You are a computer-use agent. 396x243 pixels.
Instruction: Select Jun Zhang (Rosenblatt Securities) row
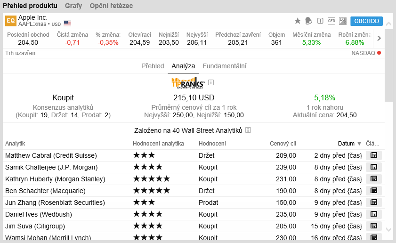(x=194, y=202)
